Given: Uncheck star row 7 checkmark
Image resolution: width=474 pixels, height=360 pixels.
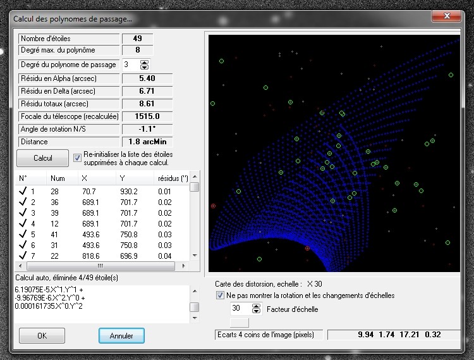Looking at the screenshot, I should 23,256.
